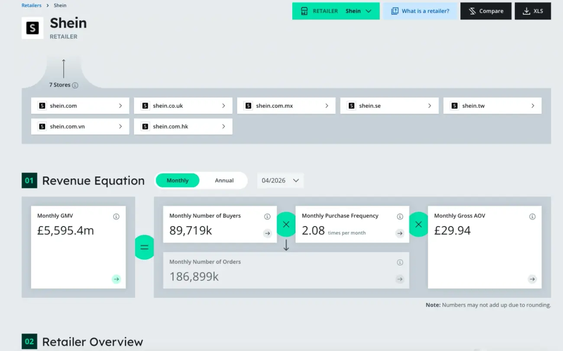The image size is (563, 351).
Task: Click the green arrow on Monthly GMV card
Action: pyautogui.click(x=116, y=279)
